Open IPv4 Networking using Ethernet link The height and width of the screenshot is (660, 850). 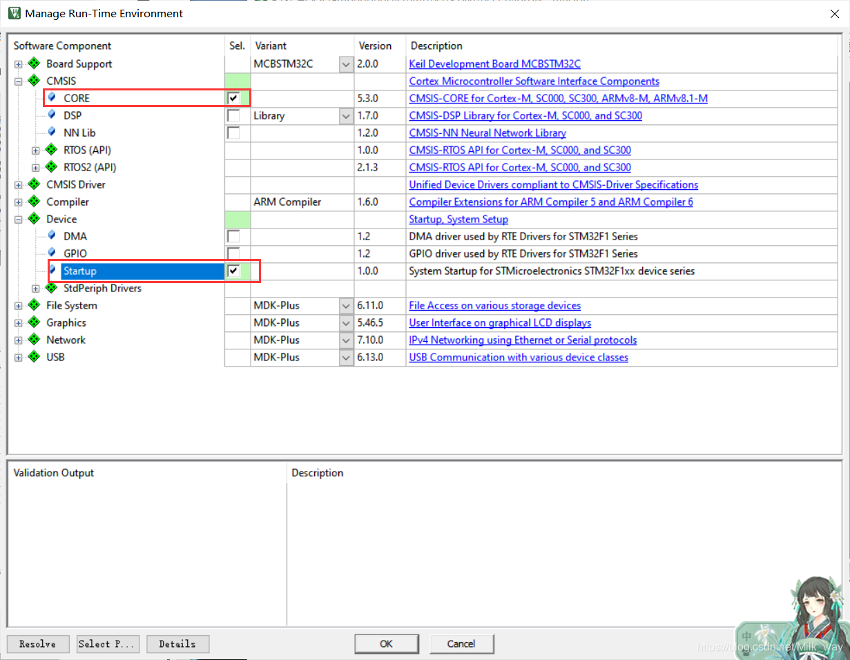tap(523, 340)
